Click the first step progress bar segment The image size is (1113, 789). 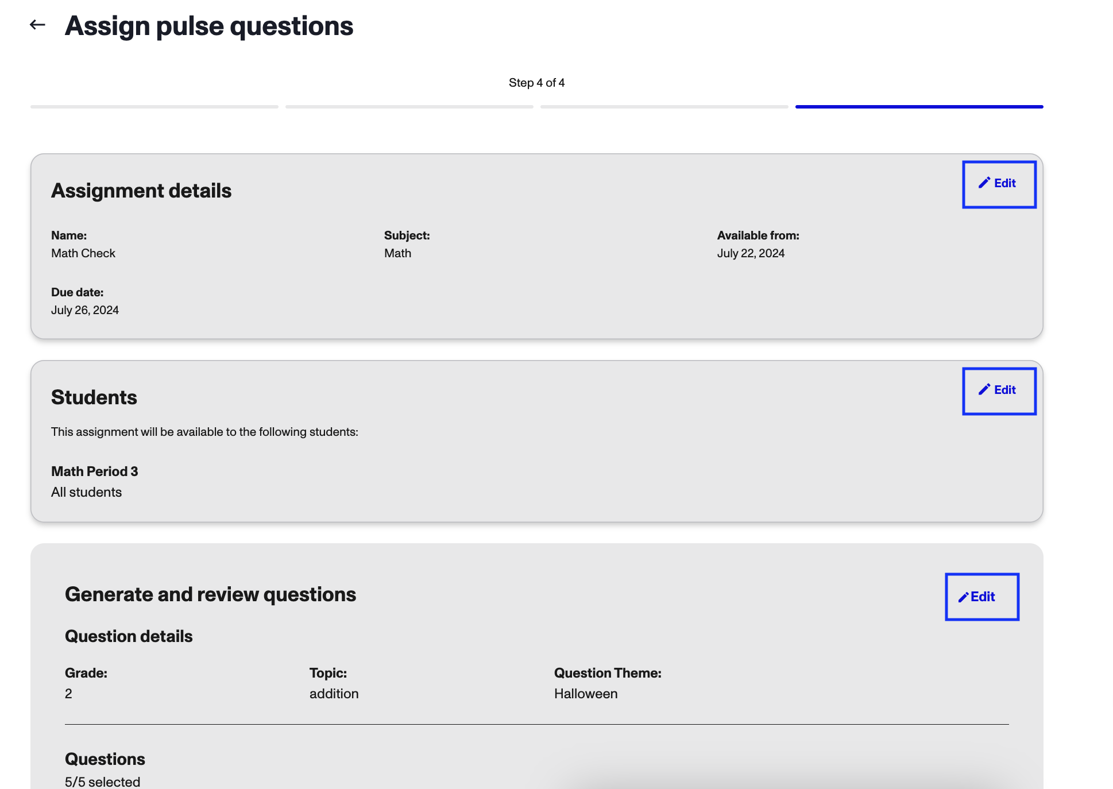(154, 107)
